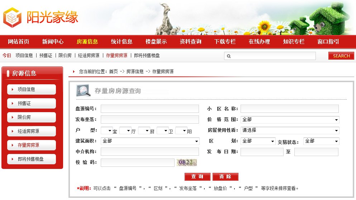Open 即将预售楼盘 in the left sidebar
356x200 pixels.
(x=32, y=159)
